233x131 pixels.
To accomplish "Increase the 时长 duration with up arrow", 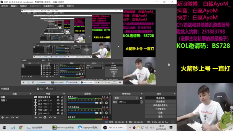I will click(x=142, y=101).
